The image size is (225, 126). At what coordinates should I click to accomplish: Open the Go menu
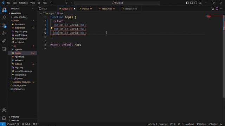39,3
